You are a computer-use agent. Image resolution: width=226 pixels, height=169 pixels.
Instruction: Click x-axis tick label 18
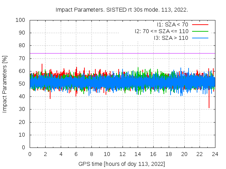coord(168,154)
